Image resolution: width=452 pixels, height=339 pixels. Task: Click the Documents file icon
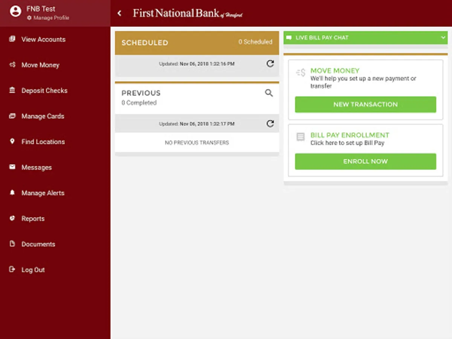12,244
